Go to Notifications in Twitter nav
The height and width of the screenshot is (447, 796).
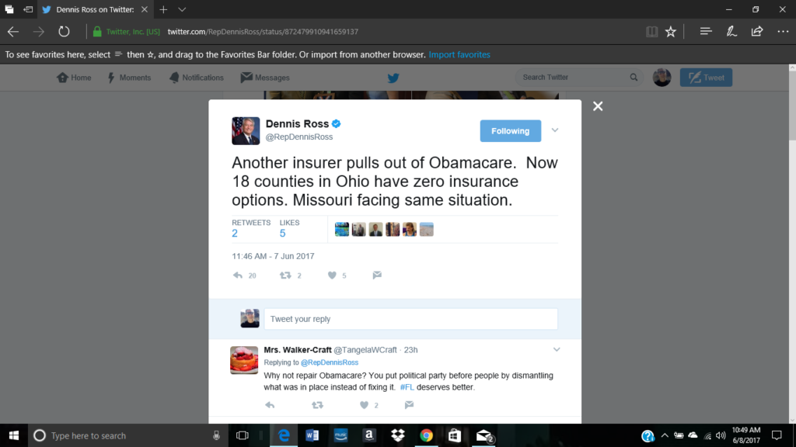tap(197, 78)
